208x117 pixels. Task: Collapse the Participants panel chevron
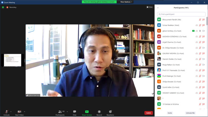tap(158, 8)
